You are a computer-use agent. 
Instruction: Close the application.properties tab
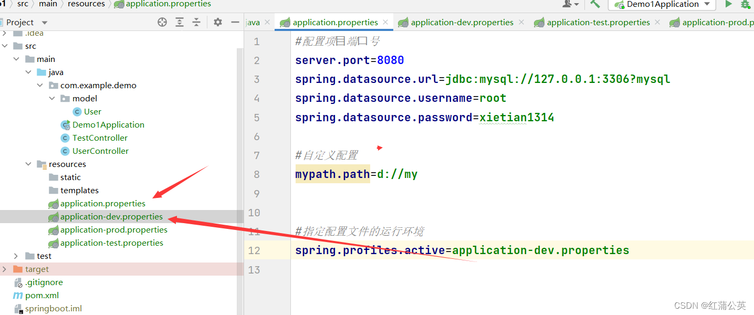[x=385, y=22]
